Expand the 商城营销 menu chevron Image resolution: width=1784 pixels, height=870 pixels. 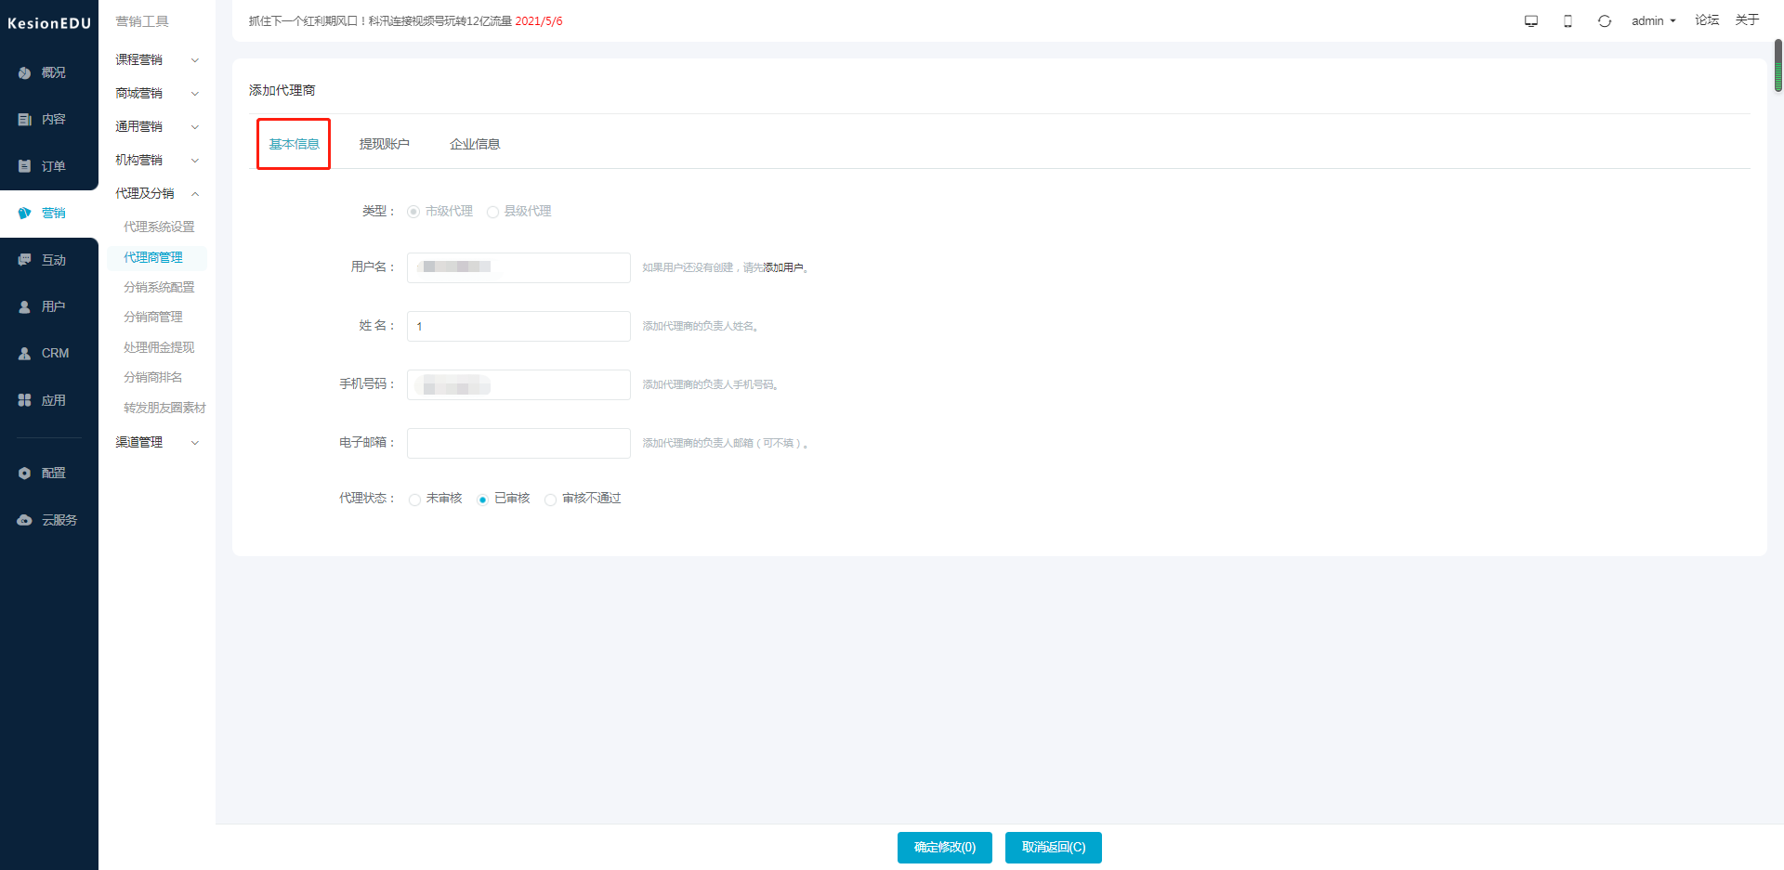click(x=195, y=94)
